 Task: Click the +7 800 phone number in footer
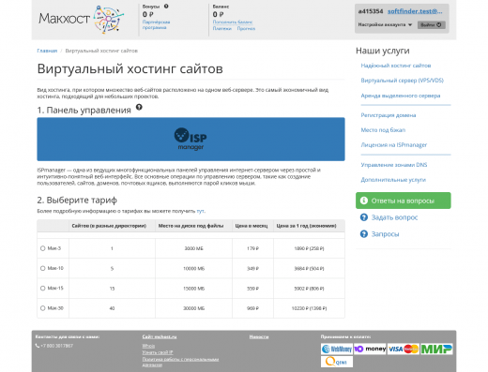(x=56, y=346)
